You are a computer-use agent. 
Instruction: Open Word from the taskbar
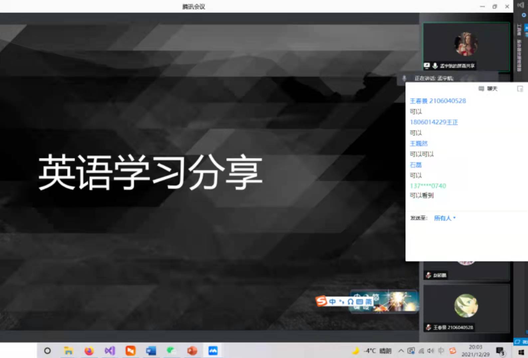[151, 351]
